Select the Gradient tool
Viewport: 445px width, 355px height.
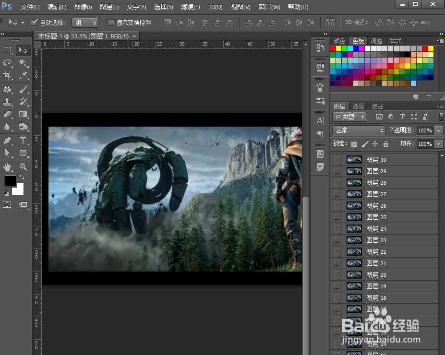tap(23, 114)
